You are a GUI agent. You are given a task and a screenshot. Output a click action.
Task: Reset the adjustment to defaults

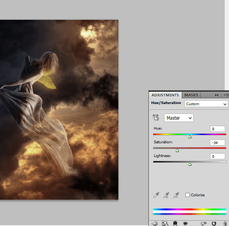click(x=214, y=223)
